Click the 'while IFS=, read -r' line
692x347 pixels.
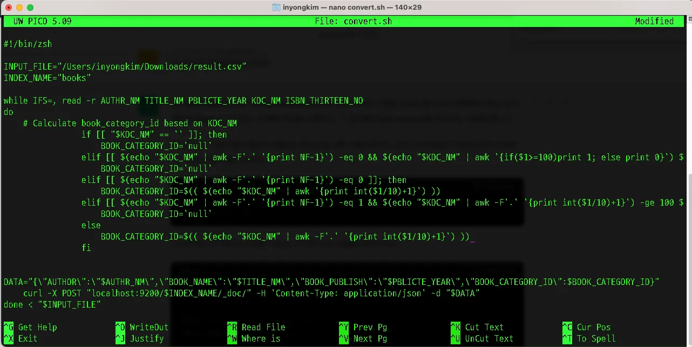184,100
